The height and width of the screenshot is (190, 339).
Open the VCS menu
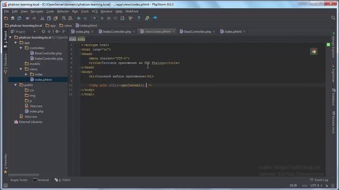pyautogui.click(x=94, y=12)
